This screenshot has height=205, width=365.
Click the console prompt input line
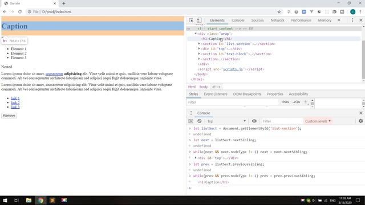click(x=277, y=188)
